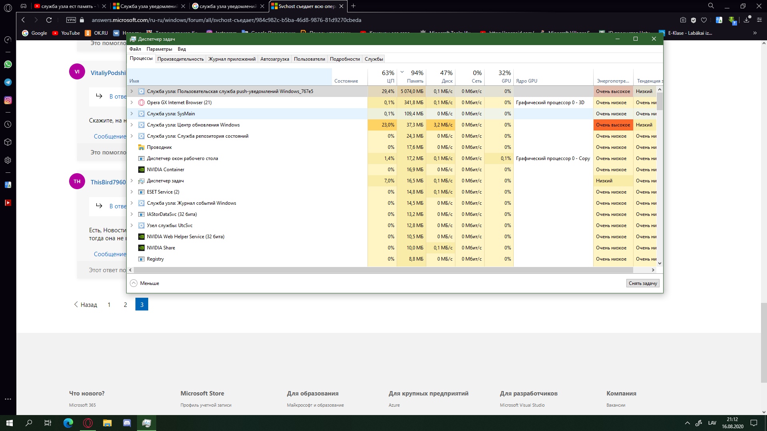The image size is (767, 431).
Task: Click Windows Start button
Action: click(10, 423)
